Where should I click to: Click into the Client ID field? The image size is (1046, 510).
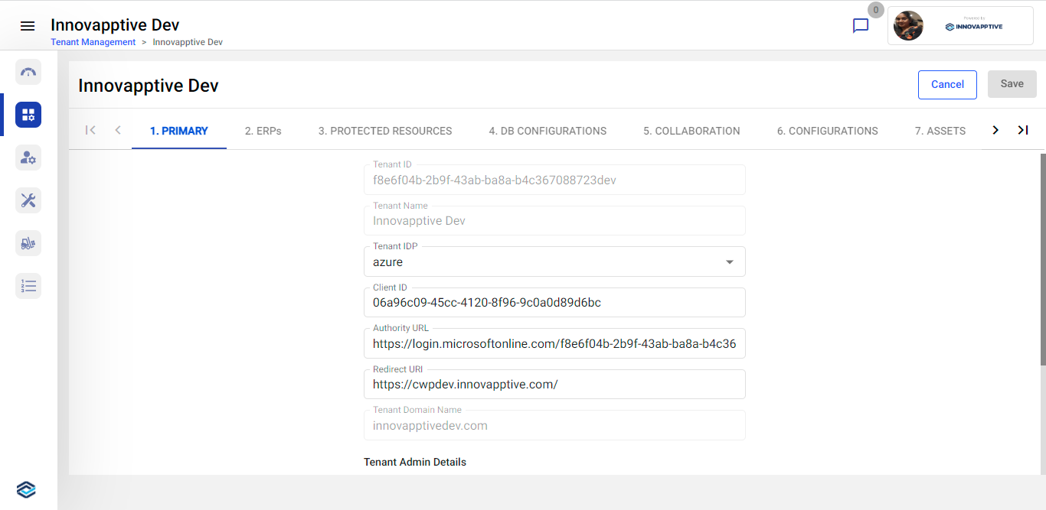pyautogui.click(x=554, y=302)
